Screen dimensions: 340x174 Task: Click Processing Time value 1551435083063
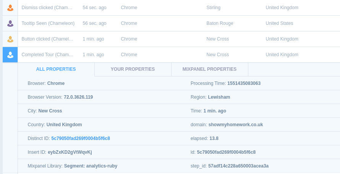244,83
